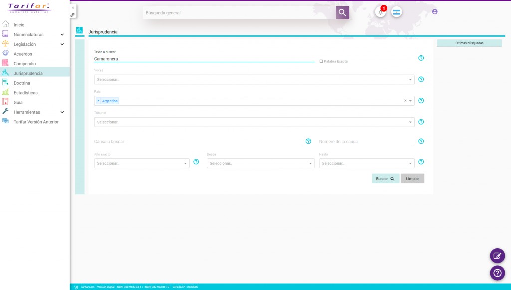Open Tarifar Versión Anterior link
Image resolution: width=511 pixels, height=290 pixels.
(x=36, y=122)
